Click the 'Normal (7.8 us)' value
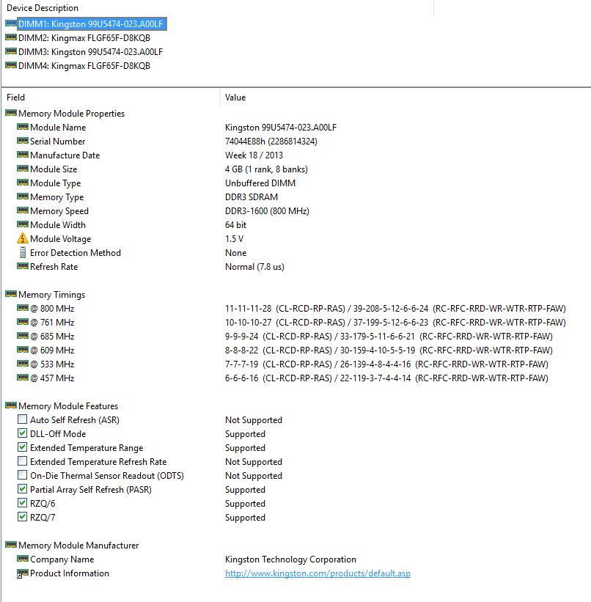This screenshot has height=602, width=591. coord(254,266)
